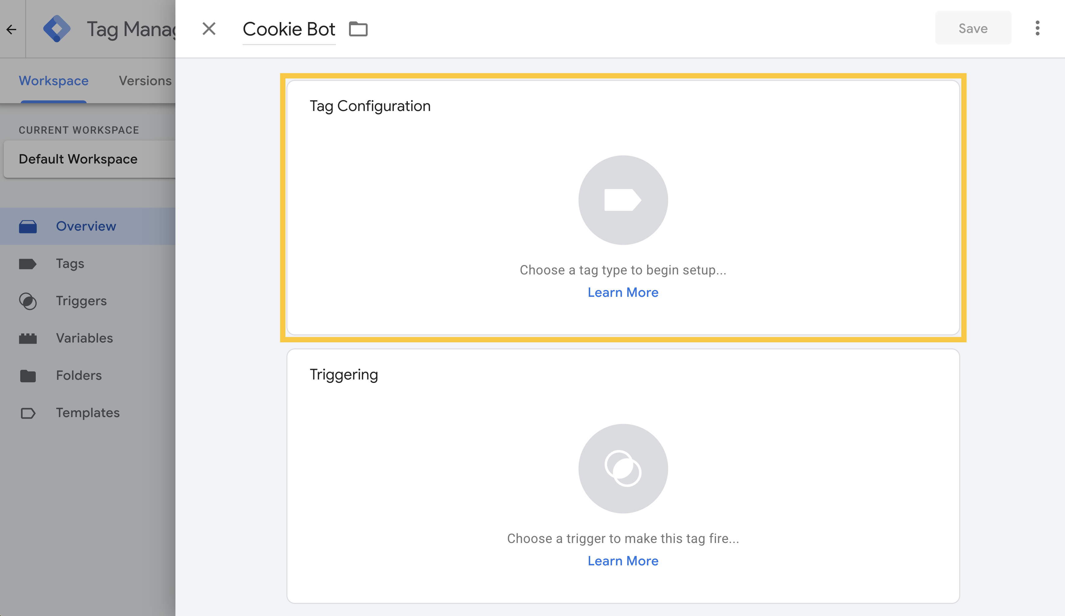Open Learn More under tag type setup

pos(623,292)
